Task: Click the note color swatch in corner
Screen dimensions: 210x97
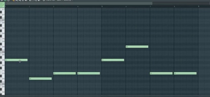Action: coord(2,5)
